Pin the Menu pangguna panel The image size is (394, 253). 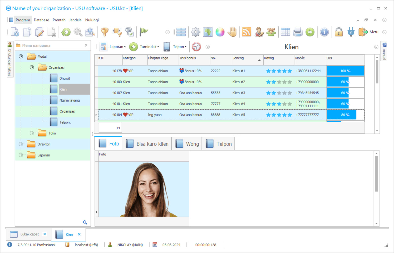86,45
